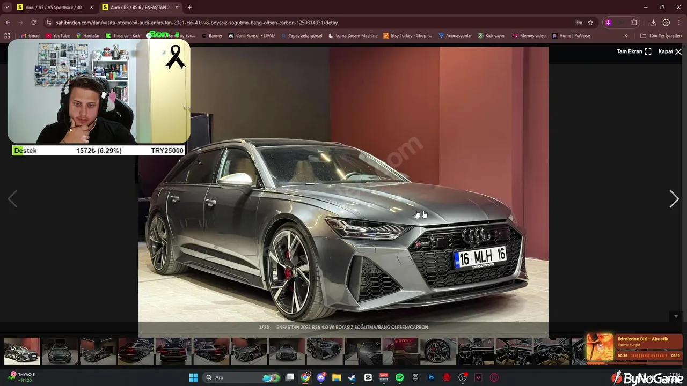This screenshot has height=386, width=687.
Task: Open Steam from the taskbar
Action: tap(352, 377)
